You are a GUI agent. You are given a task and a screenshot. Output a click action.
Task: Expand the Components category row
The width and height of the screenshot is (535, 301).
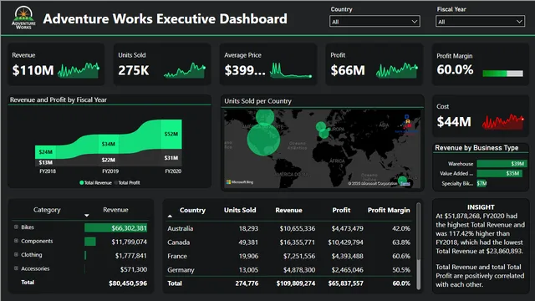click(x=16, y=241)
